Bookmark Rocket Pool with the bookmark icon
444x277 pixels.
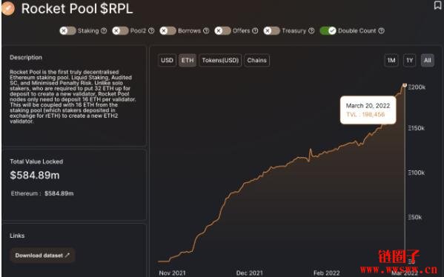pyautogui.click(x=438, y=4)
